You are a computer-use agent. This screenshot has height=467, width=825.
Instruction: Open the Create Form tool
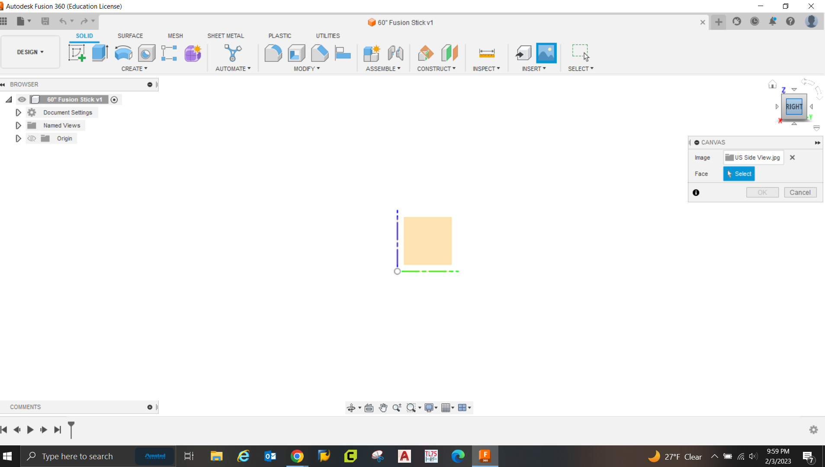tap(193, 53)
